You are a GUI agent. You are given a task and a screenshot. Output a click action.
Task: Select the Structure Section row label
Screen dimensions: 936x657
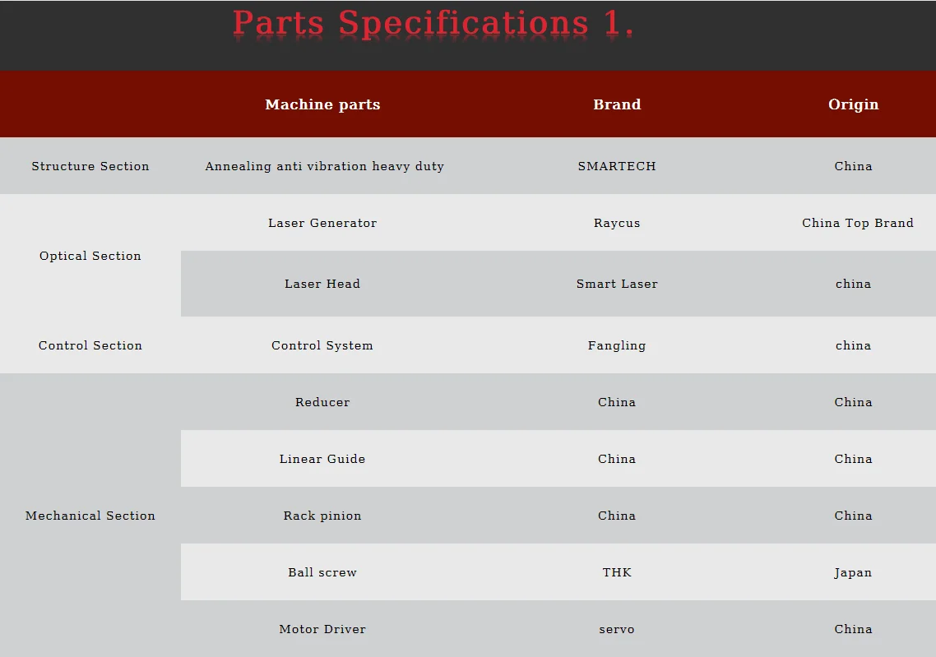pyautogui.click(x=90, y=166)
